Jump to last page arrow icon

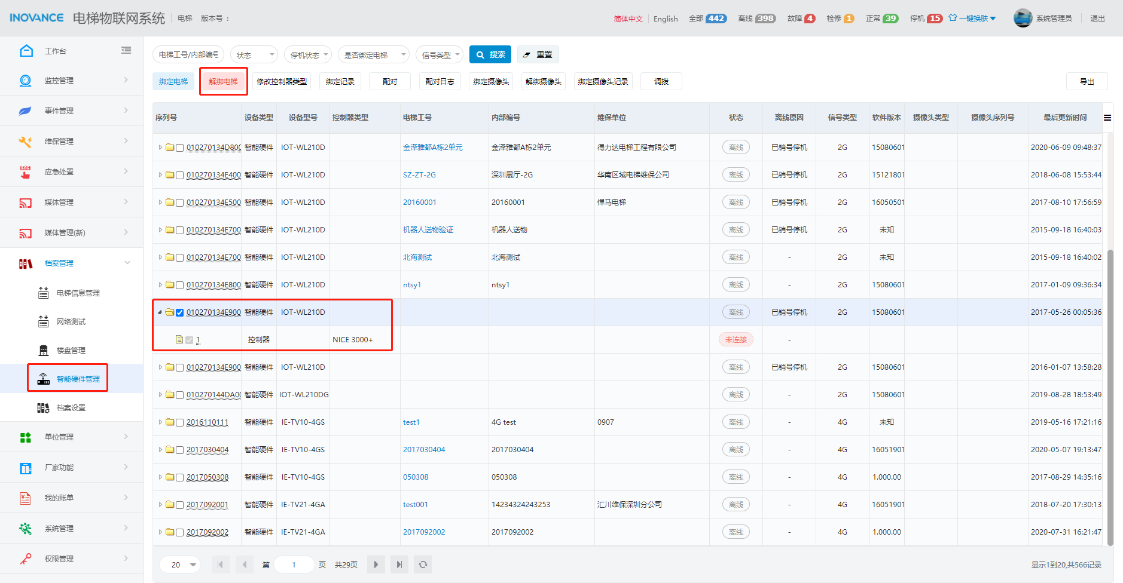pyautogui.click(x=399, y=564)
